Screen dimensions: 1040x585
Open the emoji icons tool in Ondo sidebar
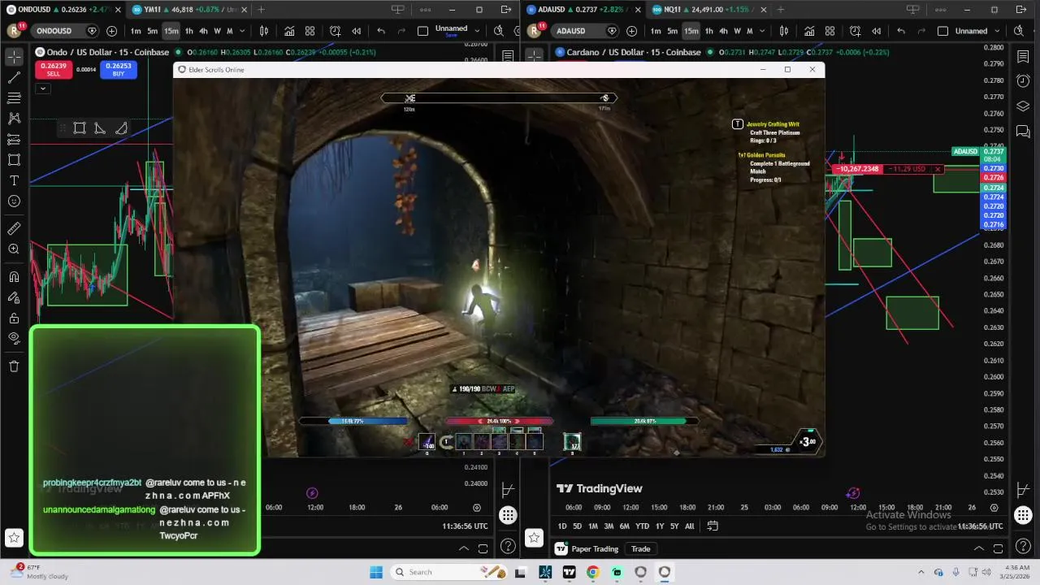coord(14,201)
